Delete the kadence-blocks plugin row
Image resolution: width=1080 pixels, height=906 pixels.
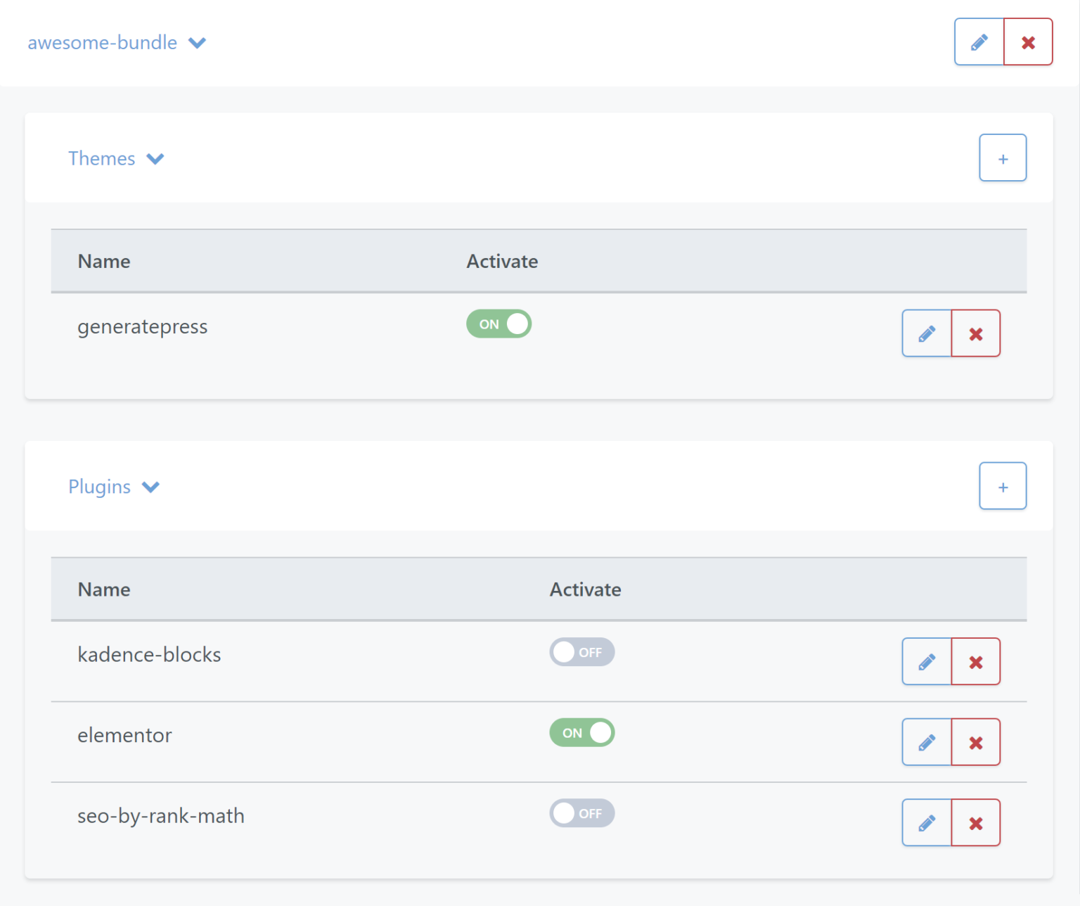(975, 661)
